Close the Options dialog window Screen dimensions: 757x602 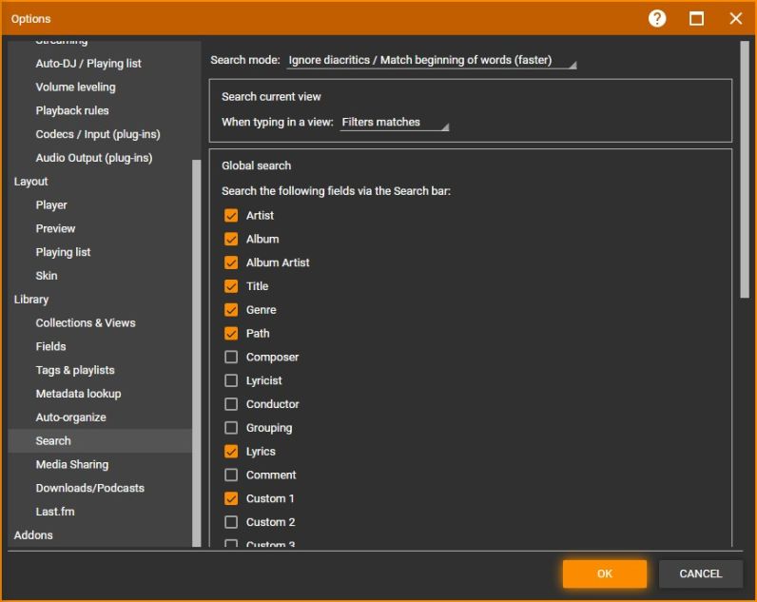(x=735, y=19)
